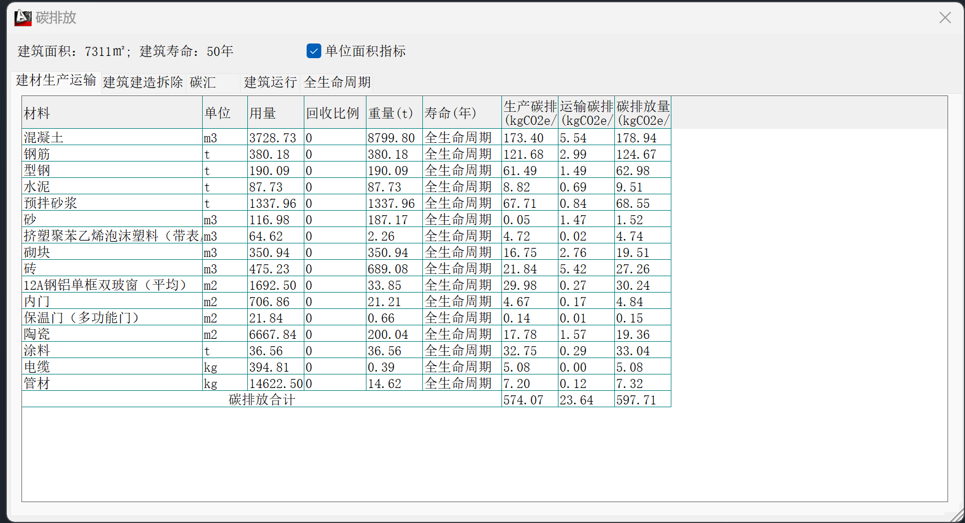Select the 预拌砂浆 material cell
Screen dimensions: 965x523
coord(50,203)
